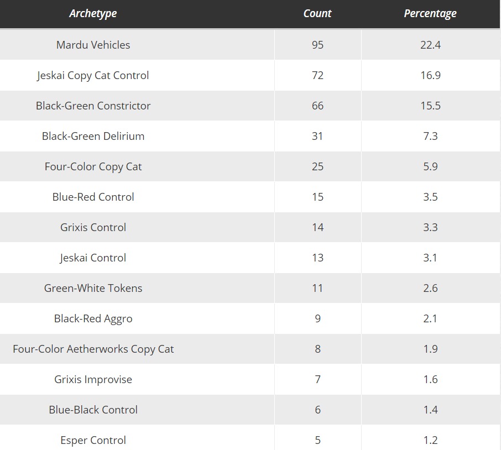Viewport: 501px width, 450px height.
Task: Click Grixis Improvise archetype name
Action: [x=93, y=379]
